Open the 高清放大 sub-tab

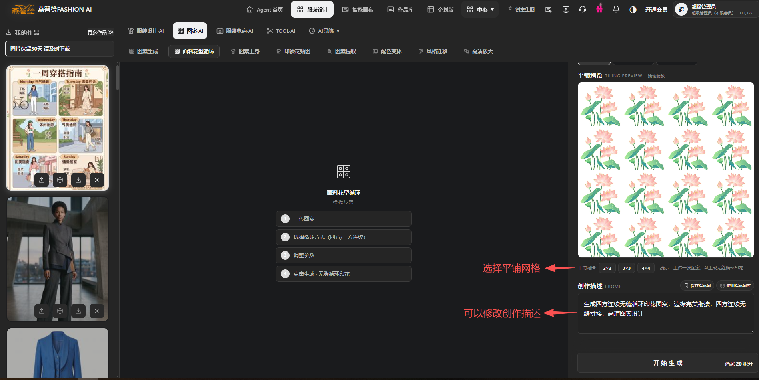pos(479,51)
